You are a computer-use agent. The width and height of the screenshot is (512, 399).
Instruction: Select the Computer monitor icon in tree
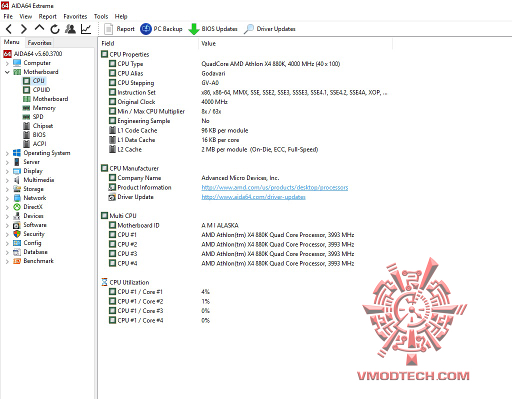tap(17, 62)
